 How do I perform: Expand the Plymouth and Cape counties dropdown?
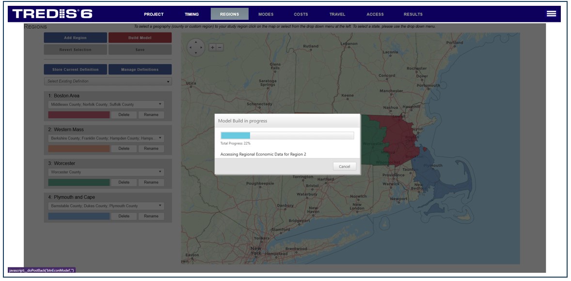click(x=106, y=206)
